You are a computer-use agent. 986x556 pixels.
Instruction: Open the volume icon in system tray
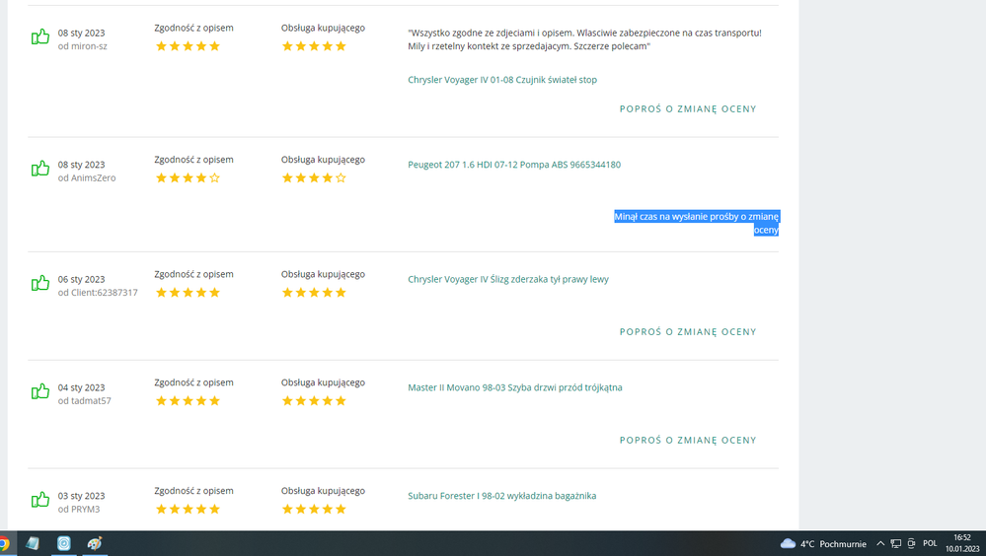(911, 543)
